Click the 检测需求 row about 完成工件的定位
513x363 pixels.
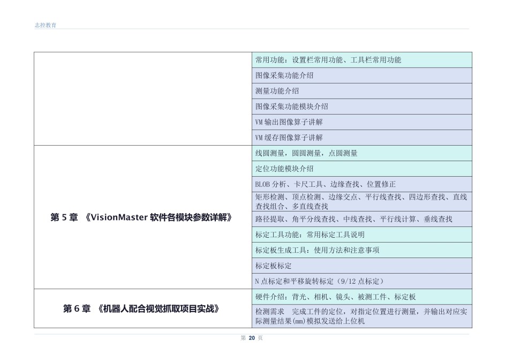point(362,316)
